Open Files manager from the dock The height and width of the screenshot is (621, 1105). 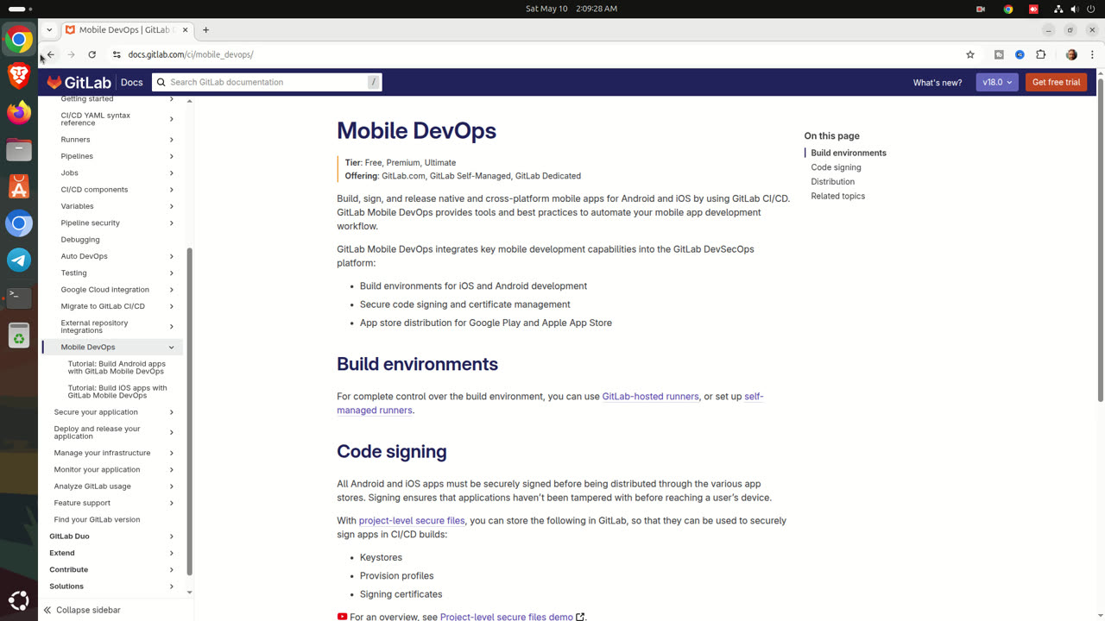point(19,149)
